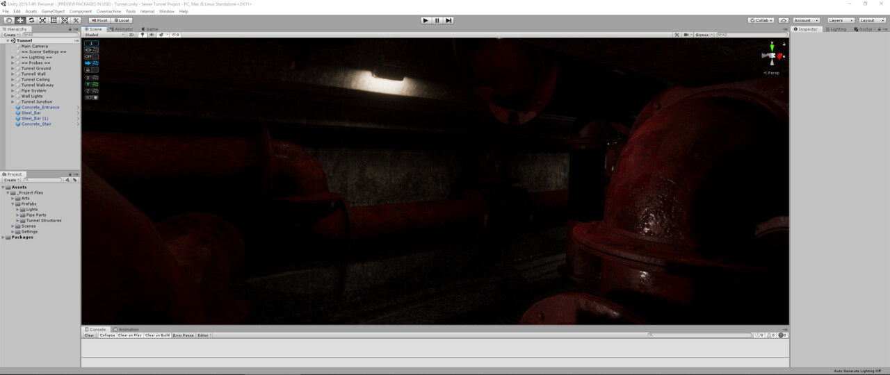Toggle Pivot/Center handle position
890x375 pixels.
coord(99,20)
